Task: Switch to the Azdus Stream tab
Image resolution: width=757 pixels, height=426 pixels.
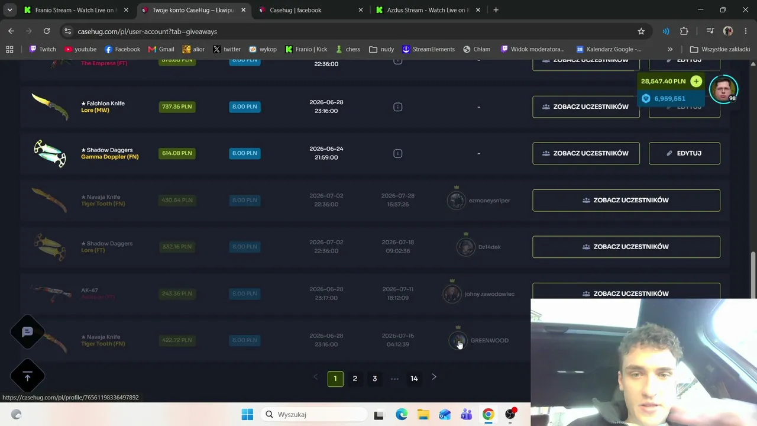Action: (427, 10)
